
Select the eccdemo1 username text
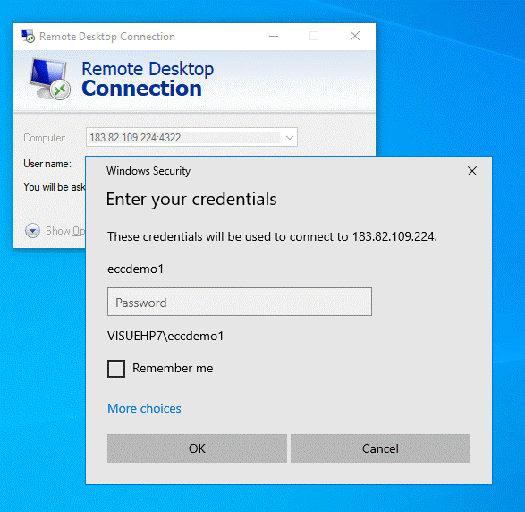135,269
